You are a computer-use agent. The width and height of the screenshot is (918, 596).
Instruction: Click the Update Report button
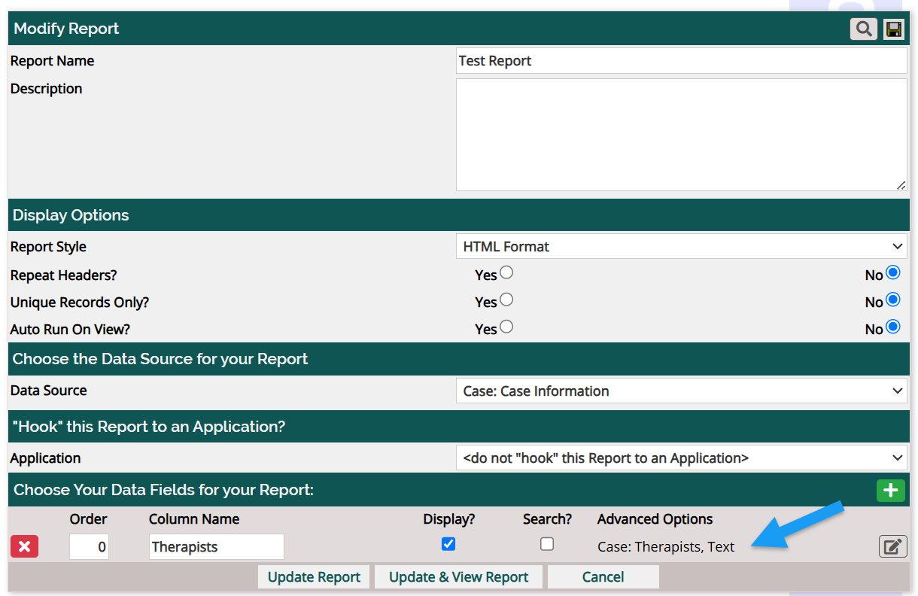point(314,577)
